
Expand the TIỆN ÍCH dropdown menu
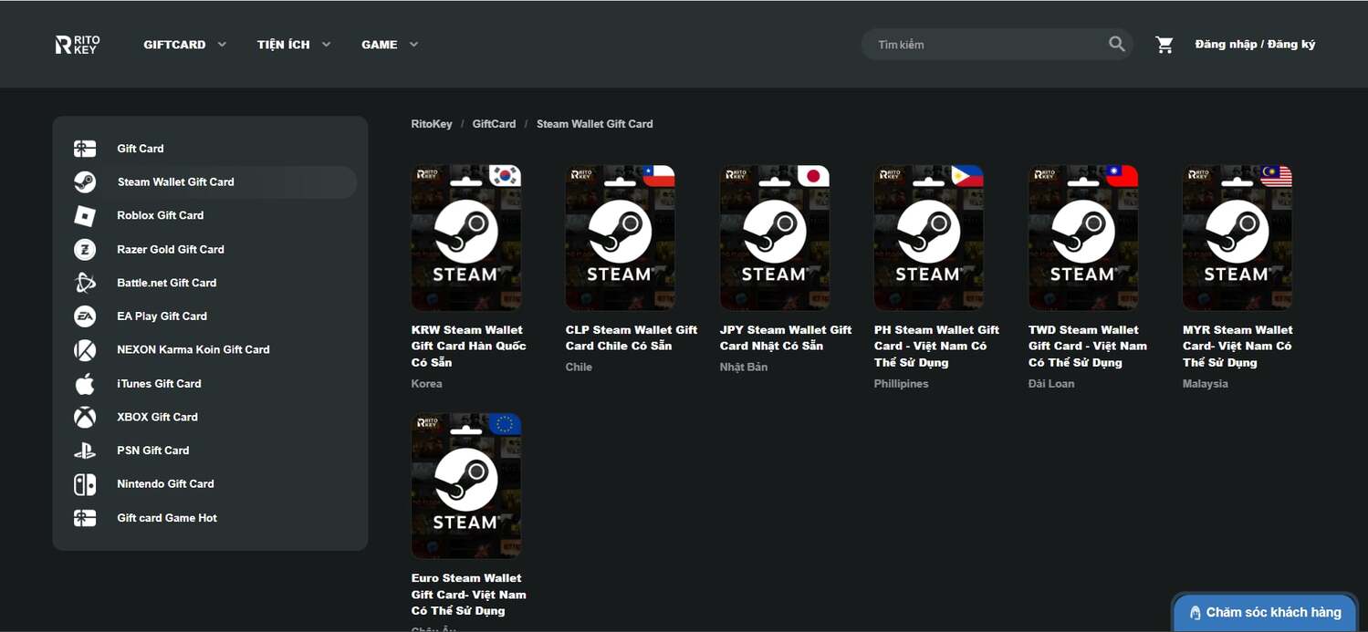tap(293, 45)
